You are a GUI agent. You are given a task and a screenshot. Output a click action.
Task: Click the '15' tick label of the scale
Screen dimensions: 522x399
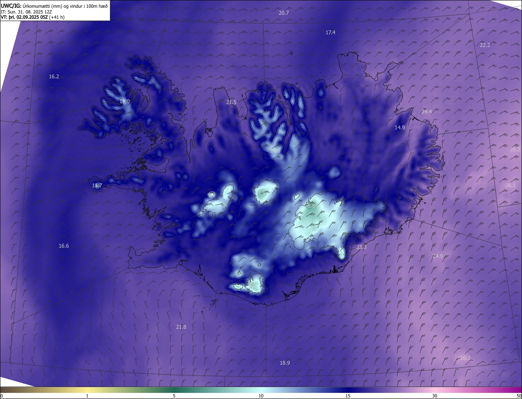(x=348, y=396)
